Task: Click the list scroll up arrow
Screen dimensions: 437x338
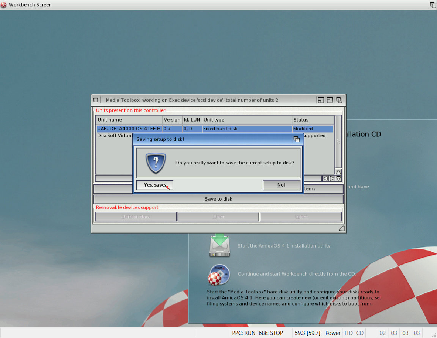Action: coord(338,172)
